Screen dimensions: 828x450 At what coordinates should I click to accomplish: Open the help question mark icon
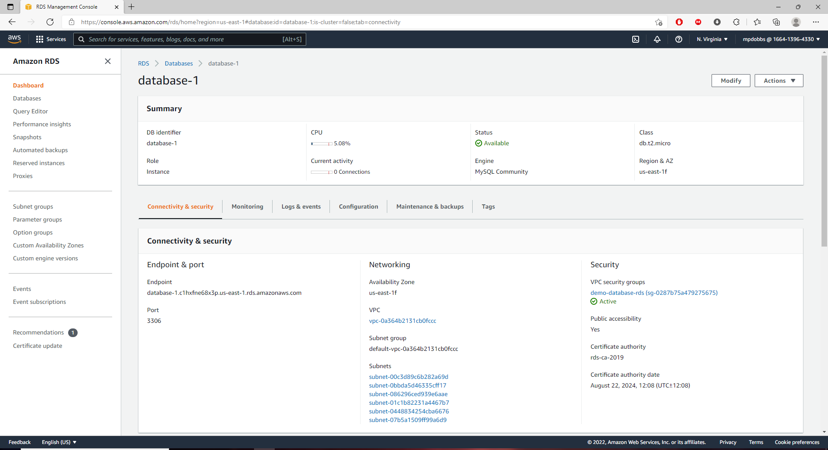[x=679, y=39]
